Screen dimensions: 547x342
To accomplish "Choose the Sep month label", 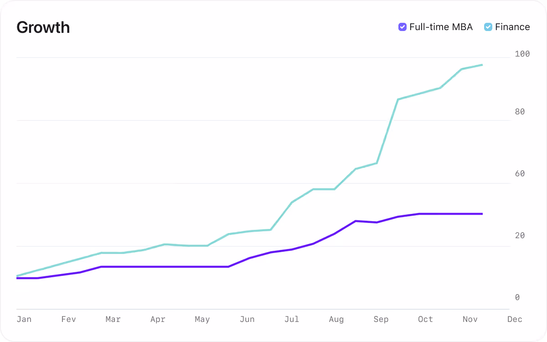I will point(381,319).
